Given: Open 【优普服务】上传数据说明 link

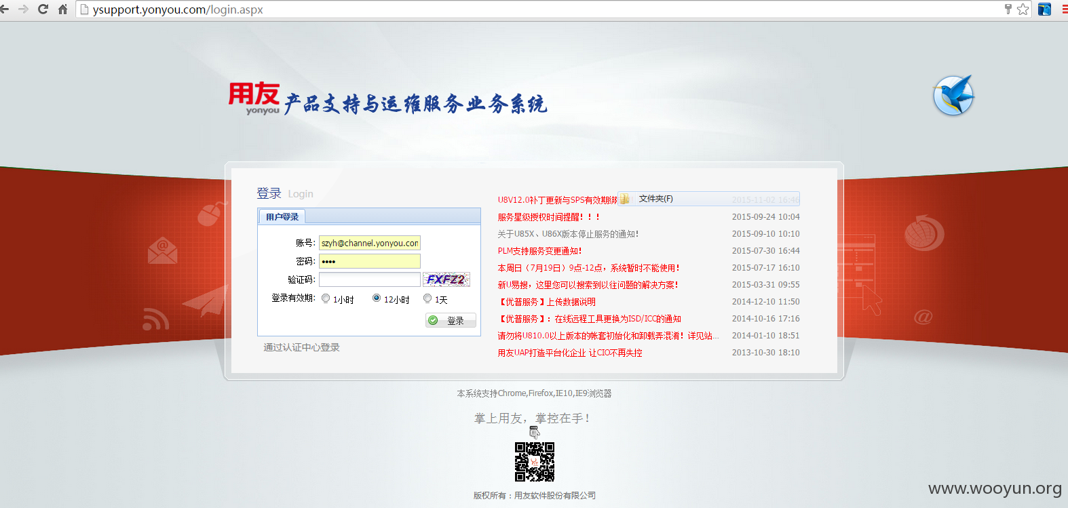Looking at the screenshot, I should [547, 302].
